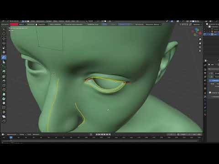This screenshot has width=219, height=164.
Task: Open the Tool properties tab icon
Action: pyautogui.click(x=205, y=65)
